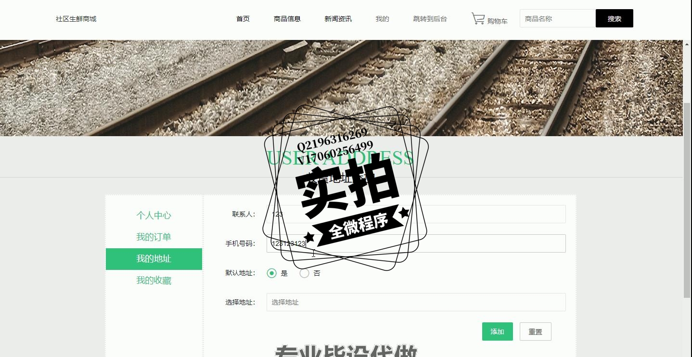The height and width of the screenshot is (357, 692).
Task: Click the 手机号码 input field
Action: point(416,243)
